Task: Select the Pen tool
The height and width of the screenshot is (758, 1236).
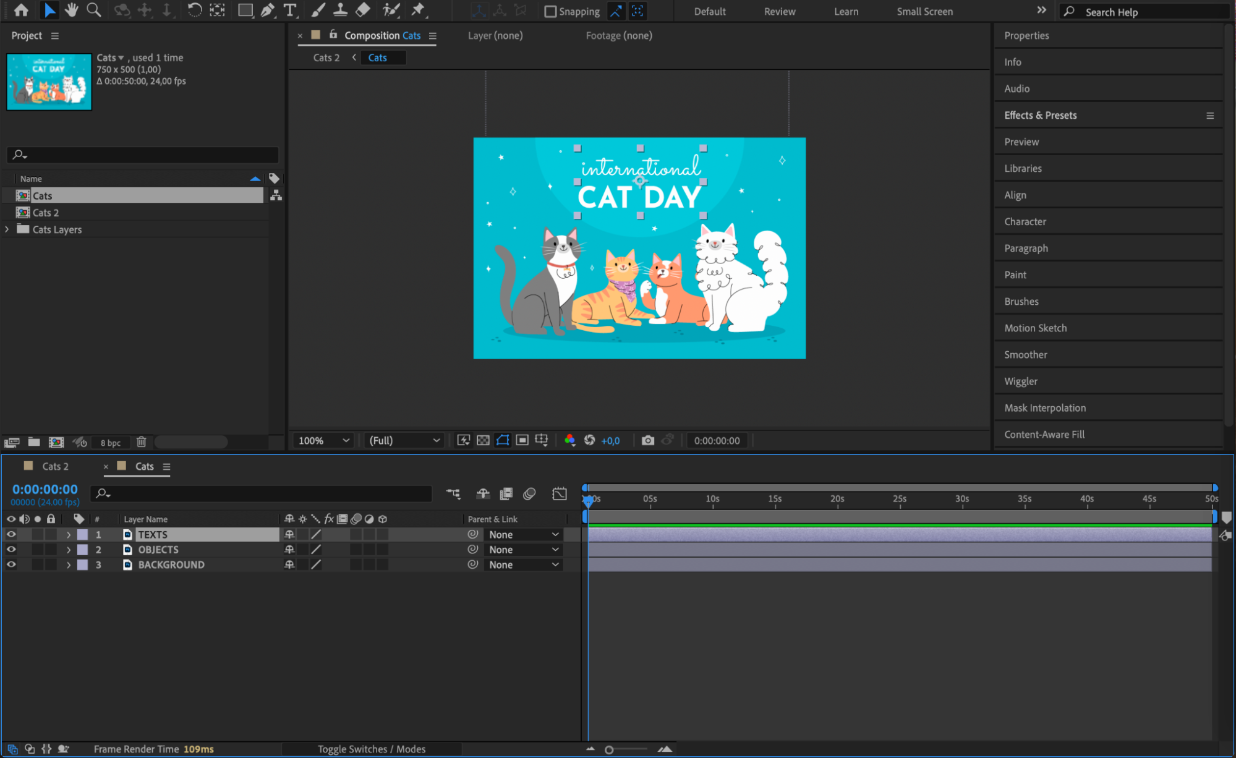Action: (267, 10)
